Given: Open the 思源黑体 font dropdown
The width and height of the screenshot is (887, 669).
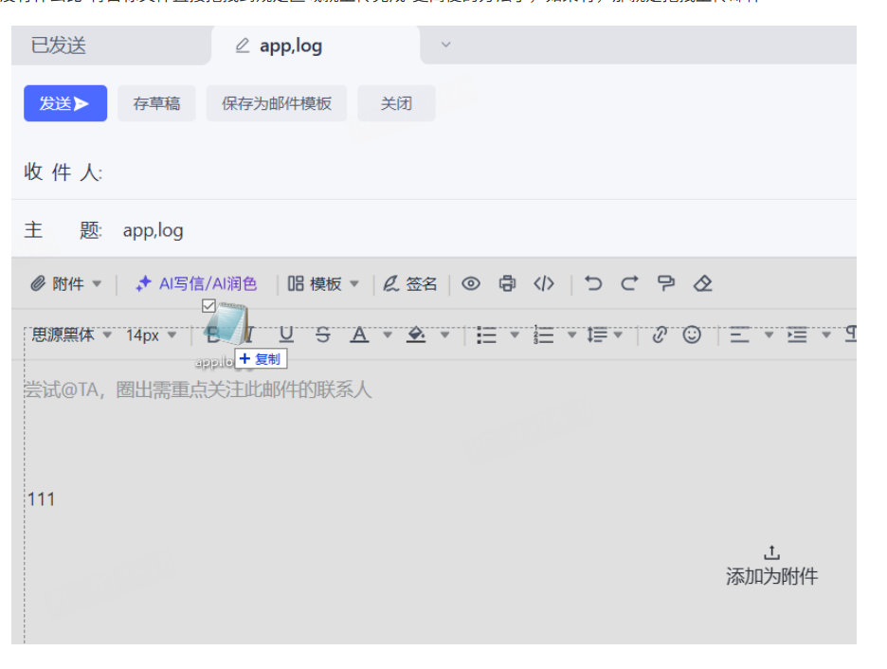Looking at the screenshot, I should pyautogui.click(x=71, y=334).
